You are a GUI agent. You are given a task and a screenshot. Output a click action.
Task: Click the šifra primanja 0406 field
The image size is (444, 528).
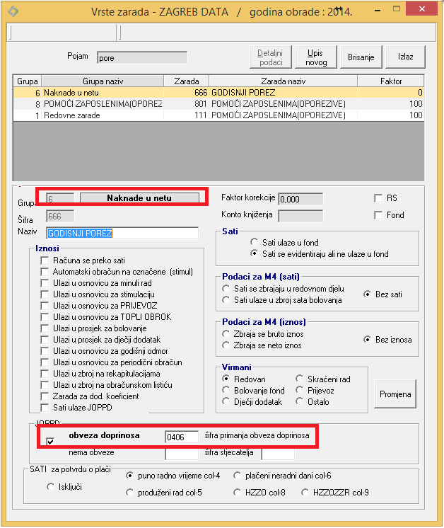[x=181, y=437]
